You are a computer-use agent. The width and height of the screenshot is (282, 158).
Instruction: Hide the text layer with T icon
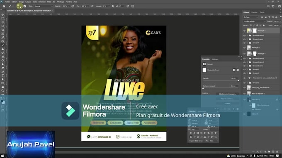(244, 78)
